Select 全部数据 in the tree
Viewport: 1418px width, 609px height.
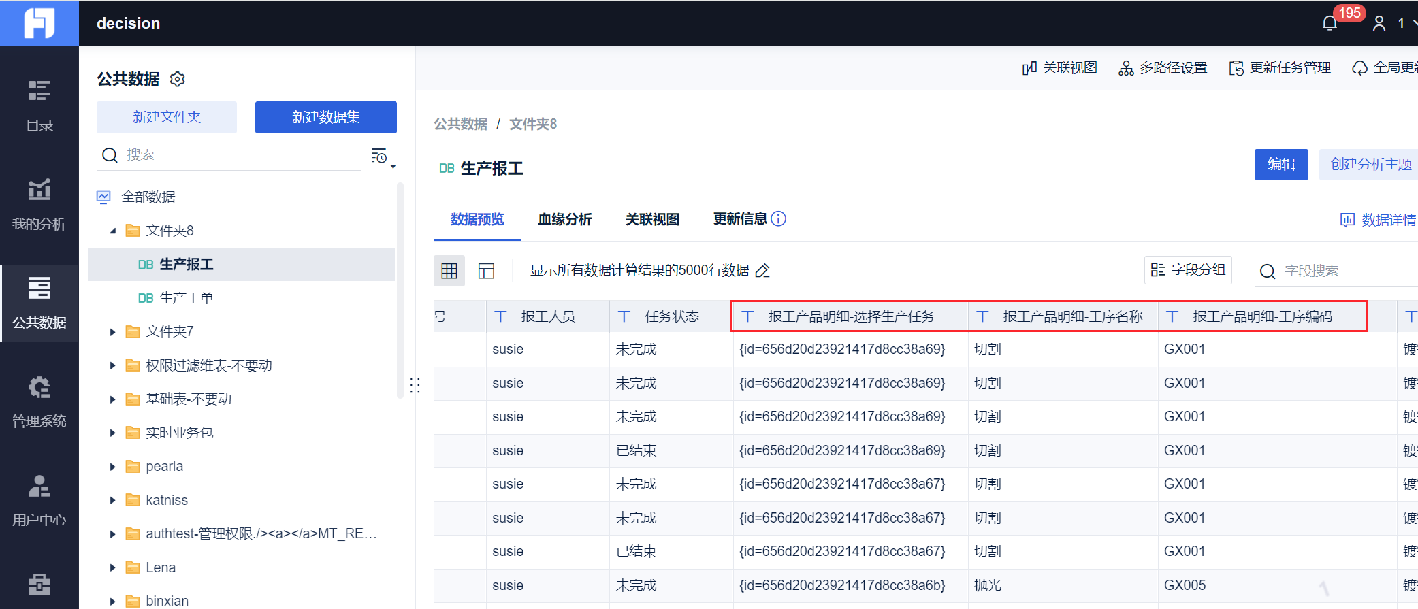(x=148, y=197)
